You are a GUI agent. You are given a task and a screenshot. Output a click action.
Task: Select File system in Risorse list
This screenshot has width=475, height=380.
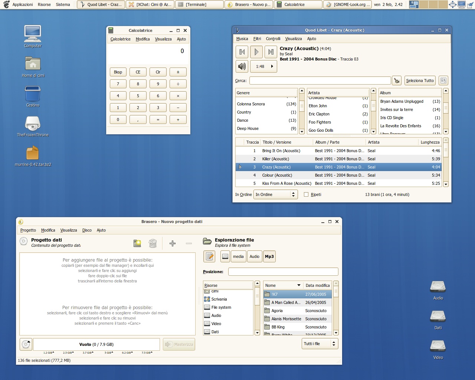pos(228,307)
